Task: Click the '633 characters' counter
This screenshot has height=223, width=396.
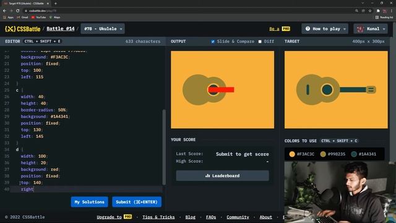Action: coord(143,42)
